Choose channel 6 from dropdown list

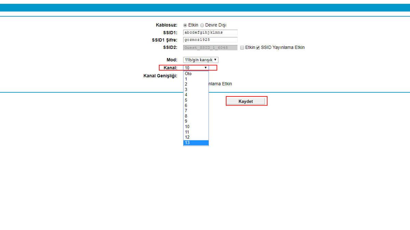195,106
